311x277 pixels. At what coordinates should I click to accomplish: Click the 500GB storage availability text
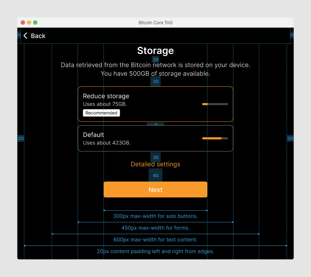[x=155, y=74]
